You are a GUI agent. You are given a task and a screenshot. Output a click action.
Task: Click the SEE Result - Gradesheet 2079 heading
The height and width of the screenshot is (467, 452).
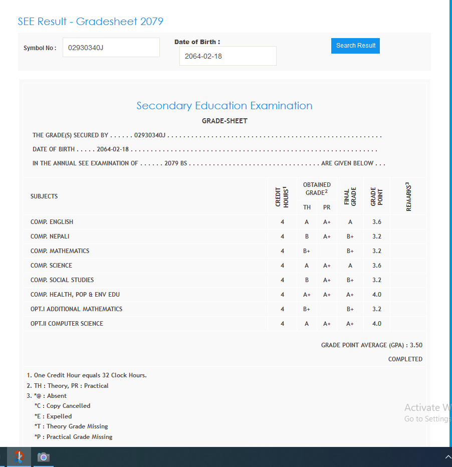(91, 22)
